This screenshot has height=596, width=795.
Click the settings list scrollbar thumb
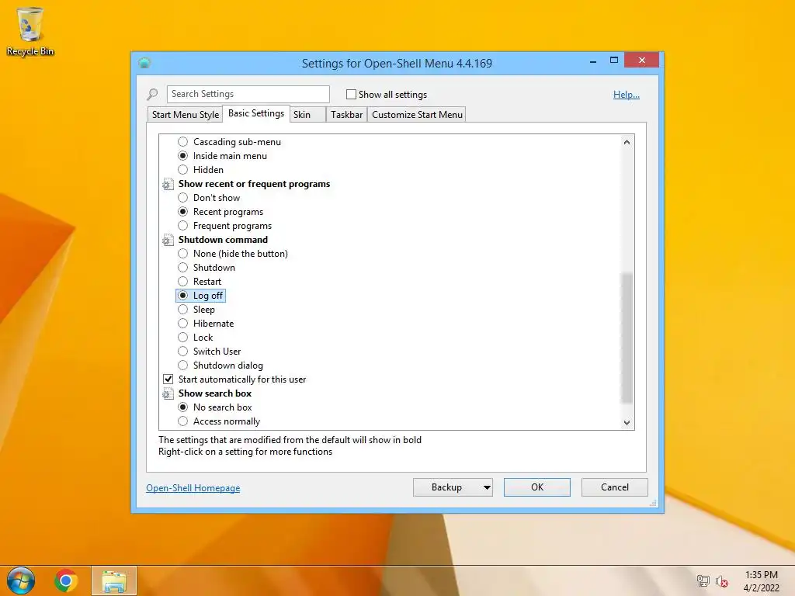pyautogui.click(x=627, y=338)
